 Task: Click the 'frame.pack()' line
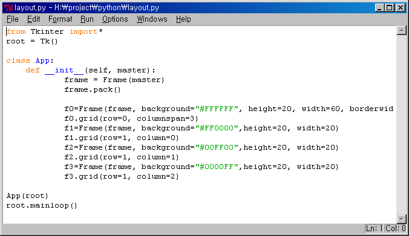coord(93,89)
